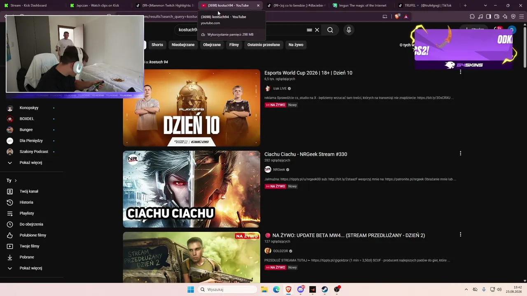Expand Pokaż więcej below Pobrane

(31, 268)
